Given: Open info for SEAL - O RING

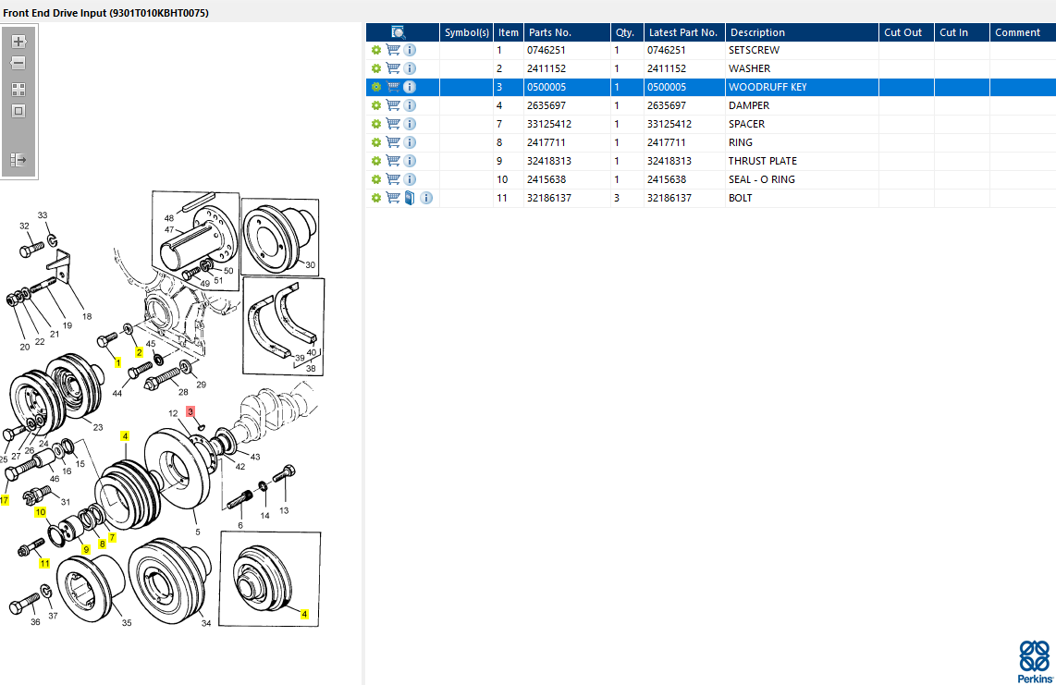Looking at the screenshot, I should 410,179.
